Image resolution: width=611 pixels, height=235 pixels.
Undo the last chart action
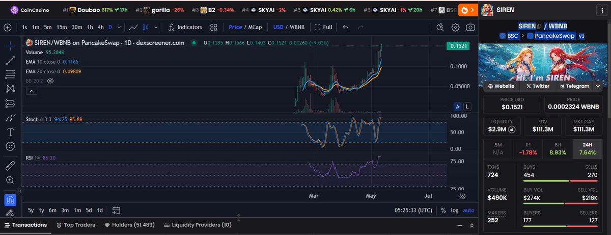point(346,27)
